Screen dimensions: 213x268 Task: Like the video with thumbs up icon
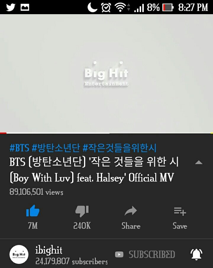33,211
